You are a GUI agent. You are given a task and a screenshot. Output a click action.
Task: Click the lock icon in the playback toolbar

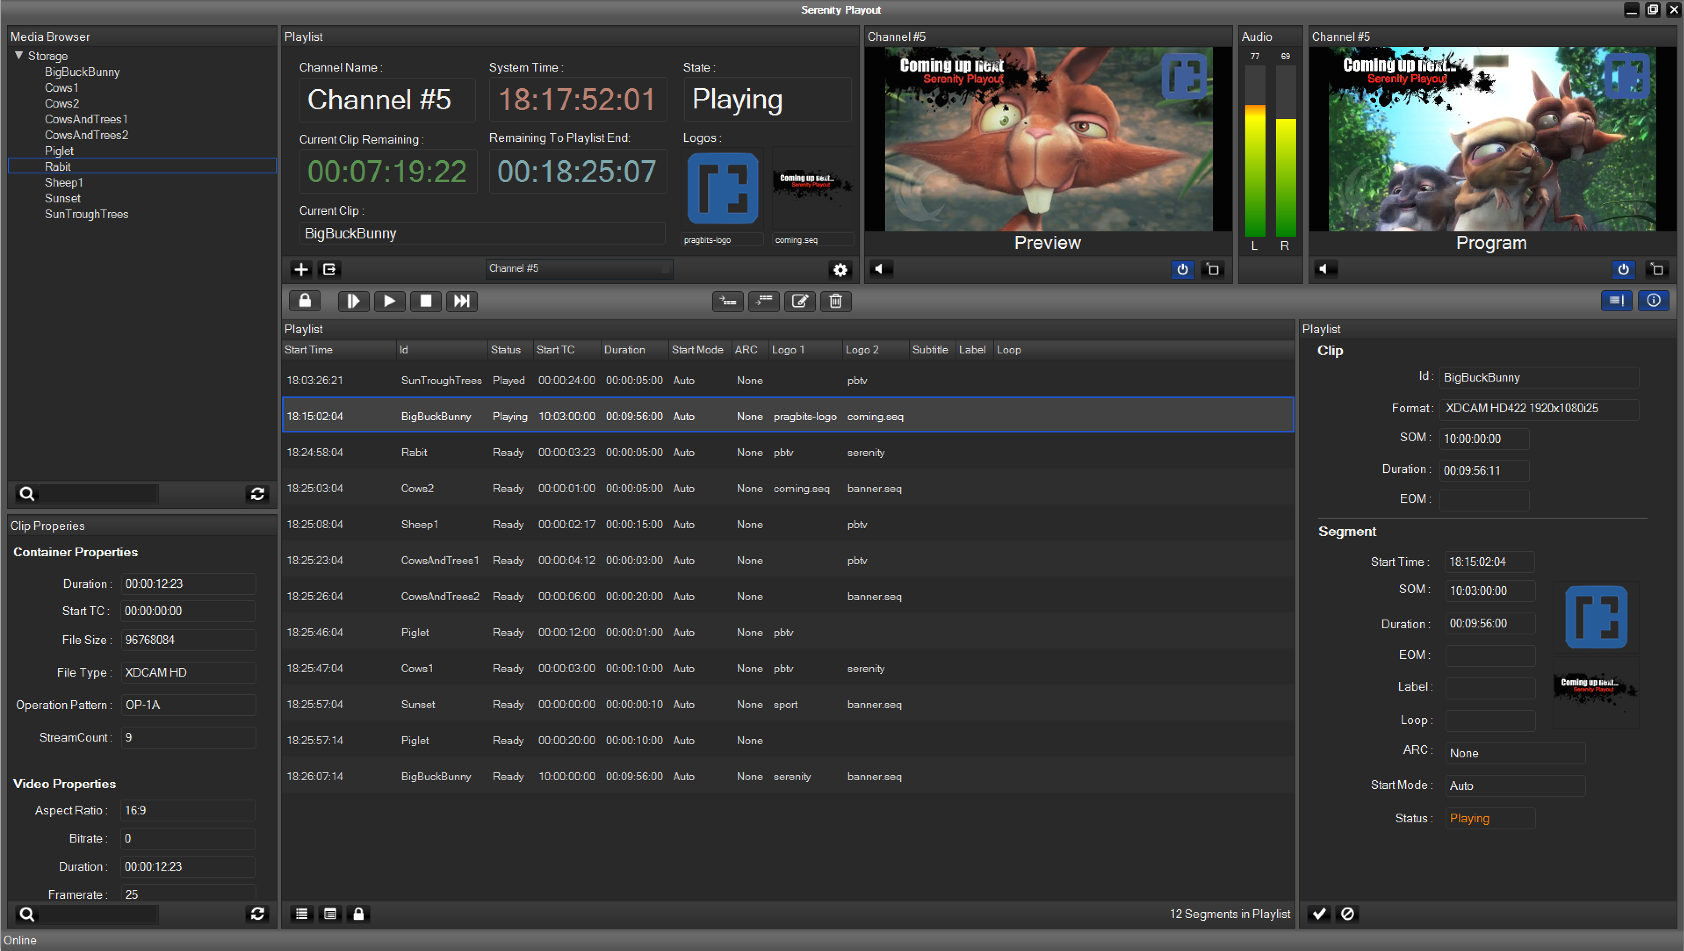(x=305, y=301)
